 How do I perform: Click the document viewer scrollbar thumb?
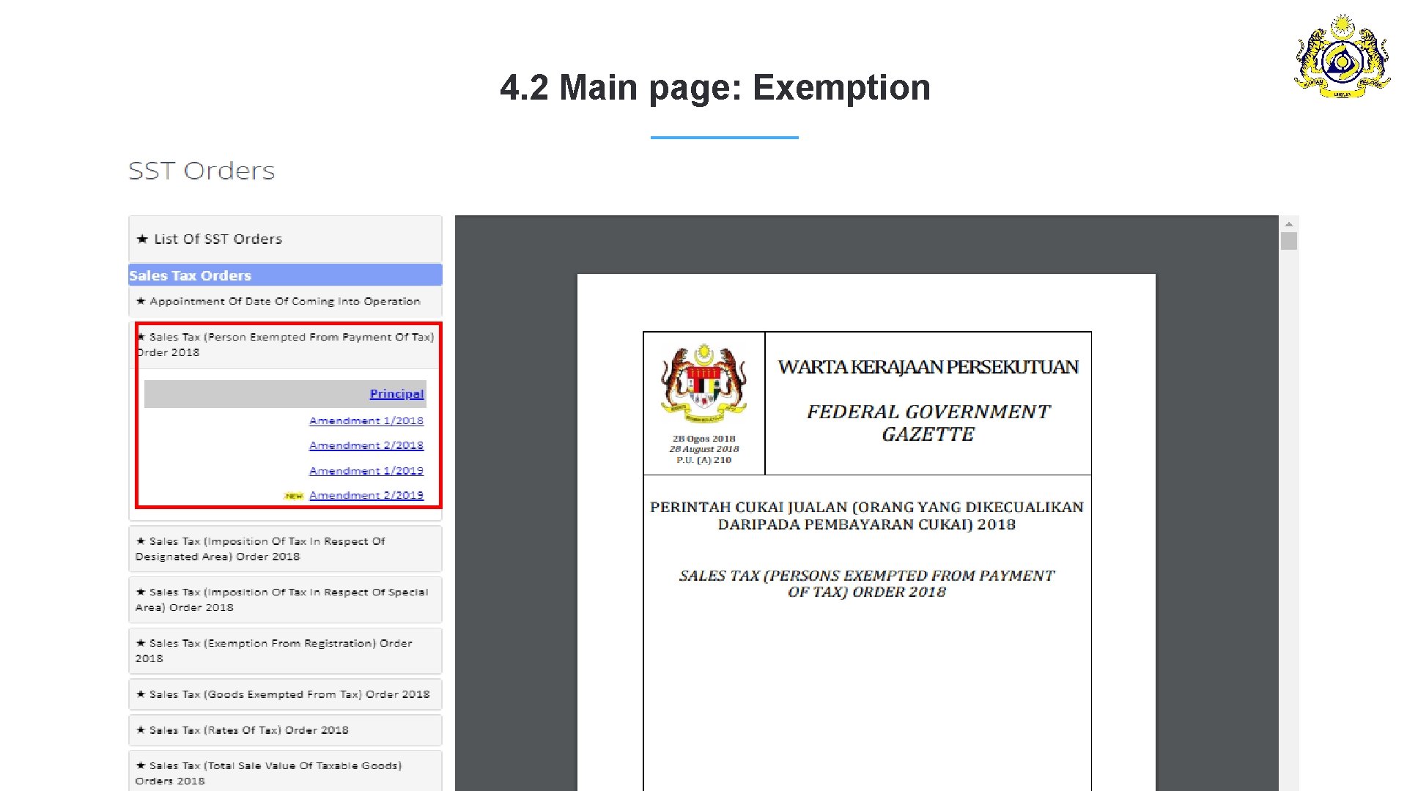[1288, 241]
